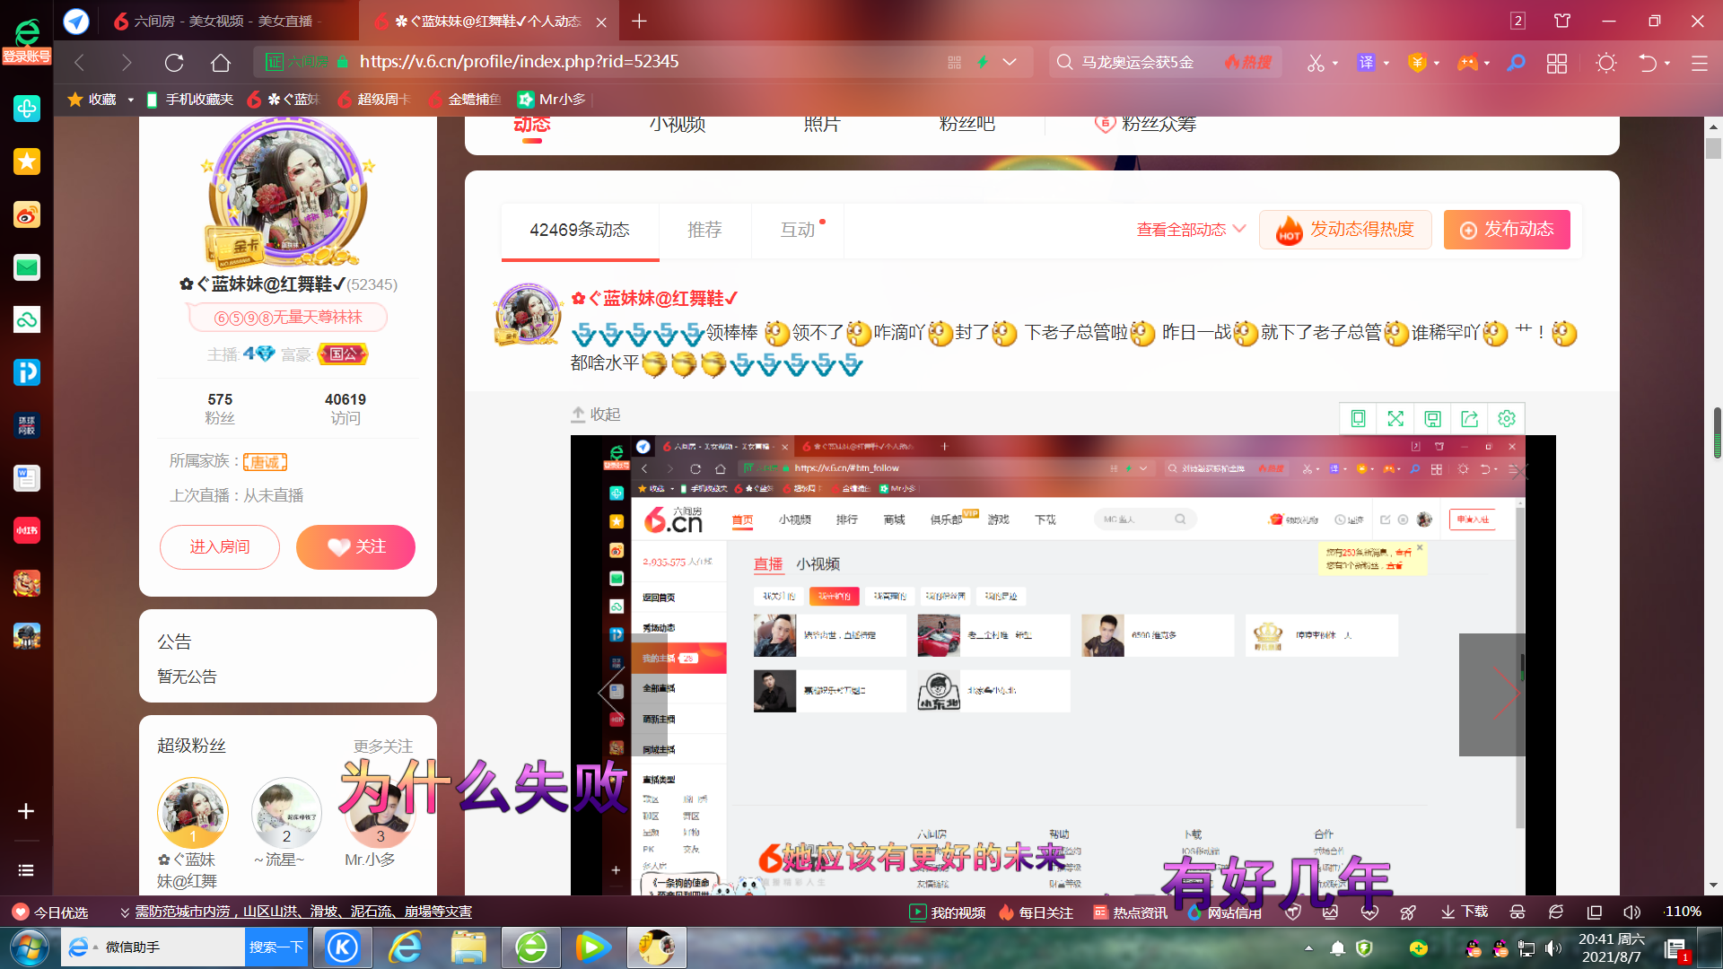Click the blue password key icon
1723x969 pixels.
(x=1516, y=63)
